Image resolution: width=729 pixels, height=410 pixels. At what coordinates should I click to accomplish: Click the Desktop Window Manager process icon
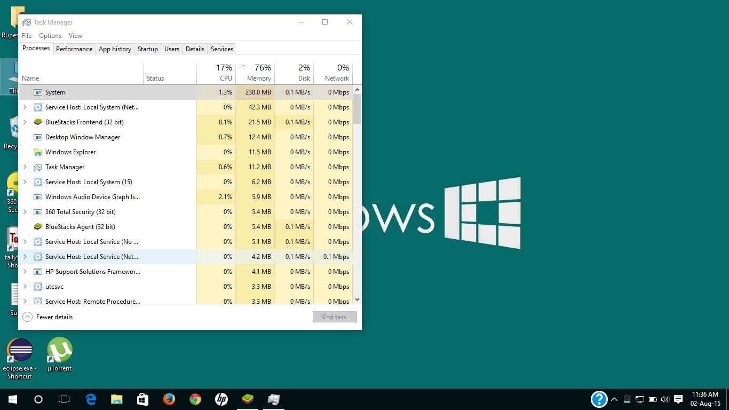pyautogui.click(x=38, y=137)
